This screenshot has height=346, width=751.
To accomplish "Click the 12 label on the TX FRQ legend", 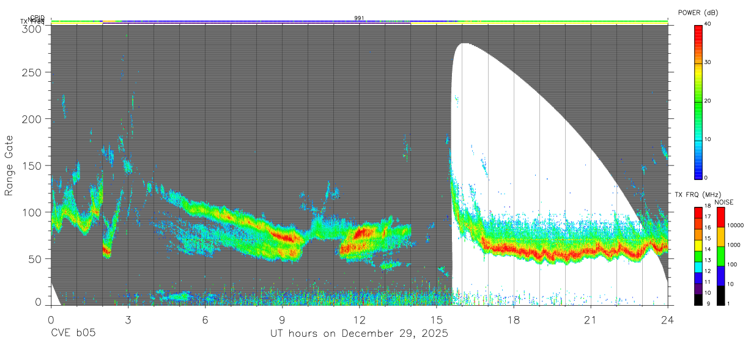I will pos(707,271).
